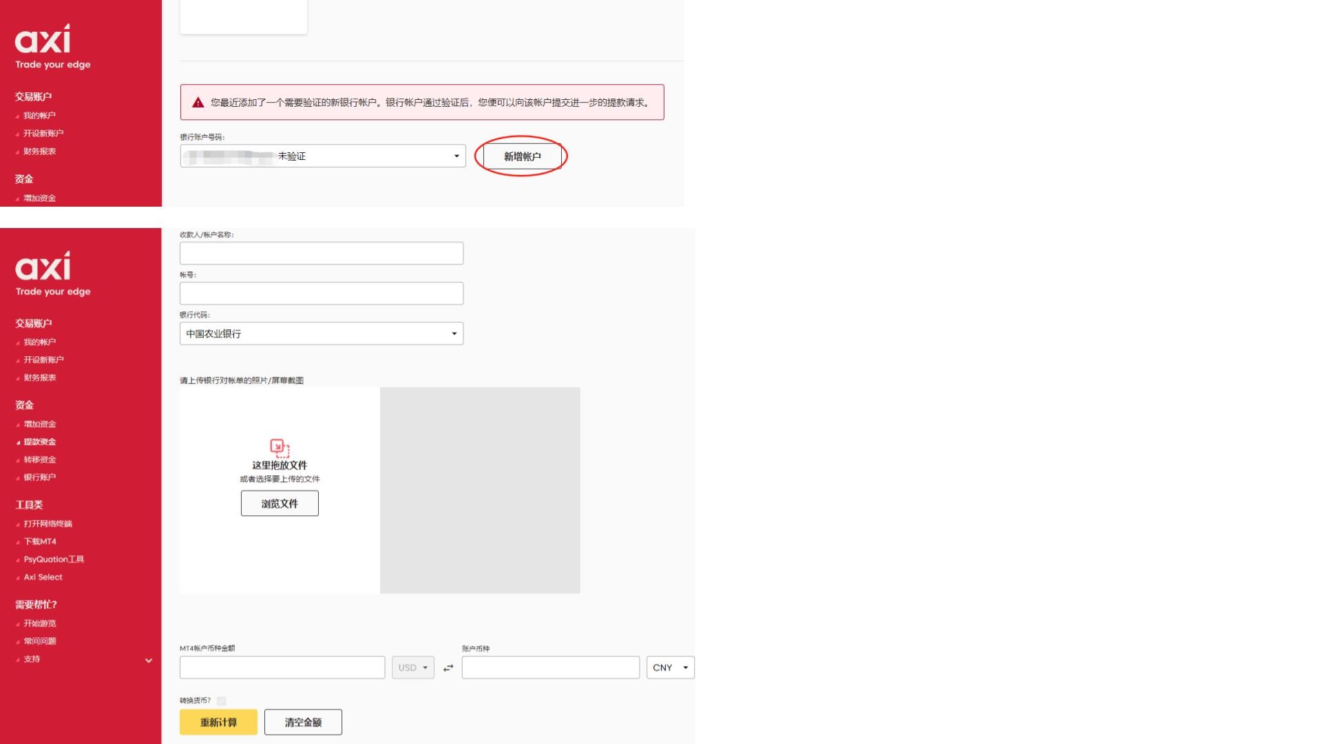Toggle the 转换货币 checkbox
The image size is (1322, 744).
pyautogui.click(x=221, y=701)
